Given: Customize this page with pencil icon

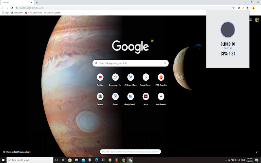Looking at the screenshot, I should (257, 152).
